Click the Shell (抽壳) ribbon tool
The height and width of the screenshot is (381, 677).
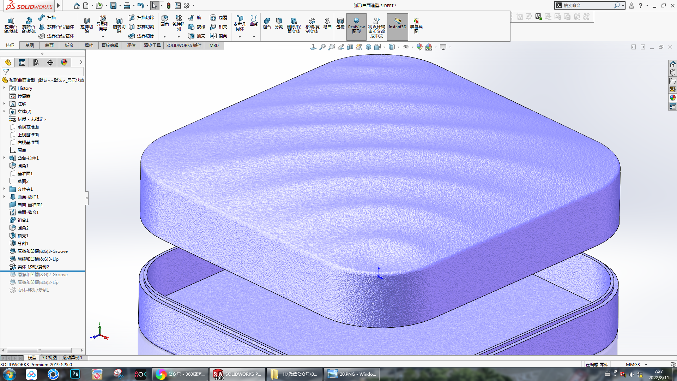(197, 36)
